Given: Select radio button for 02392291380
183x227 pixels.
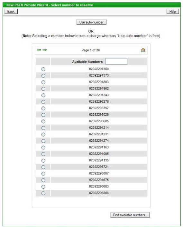Looking at the screenshot, I should [43, 69].
